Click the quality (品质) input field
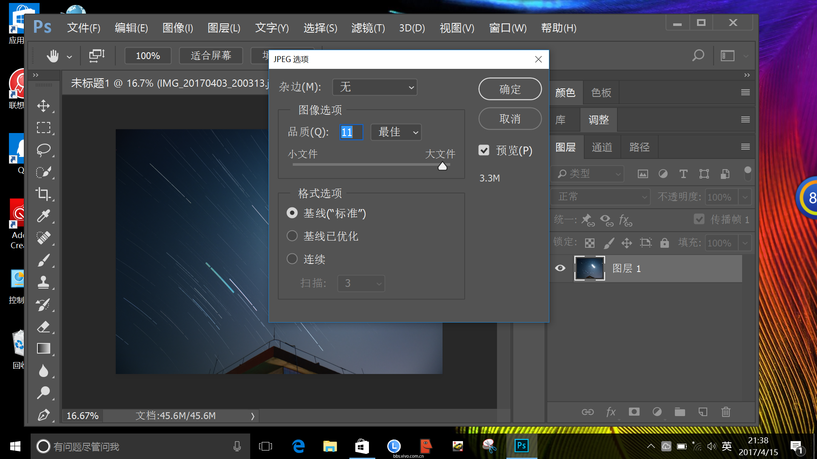Viewport: 817px width, 459px height. point(351,132)
